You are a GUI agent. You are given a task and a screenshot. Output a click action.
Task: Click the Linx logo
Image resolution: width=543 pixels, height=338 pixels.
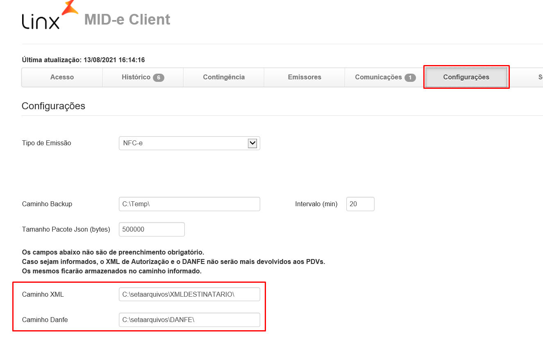pos(50,15)
